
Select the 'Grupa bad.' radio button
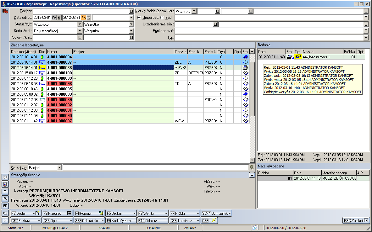(x=139, y=18)
